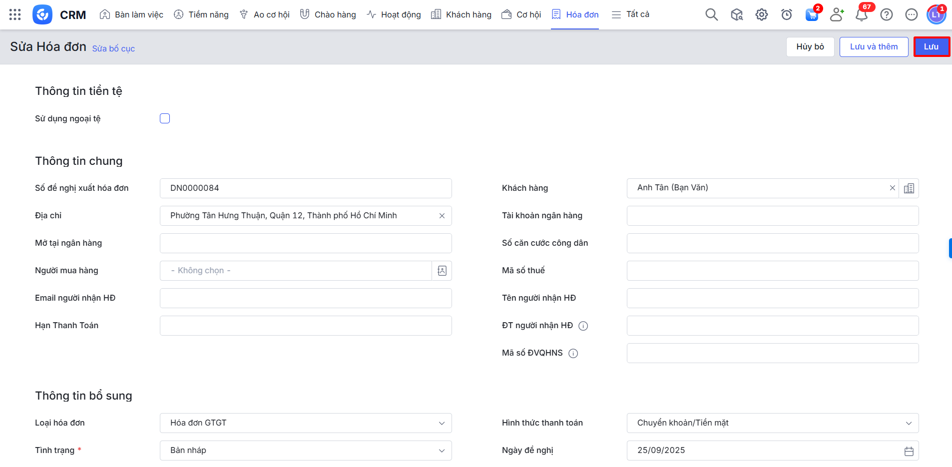Click the Sửa bố cục link
The width and height of the screenshot is (952, 467).
tap(113, 48)
